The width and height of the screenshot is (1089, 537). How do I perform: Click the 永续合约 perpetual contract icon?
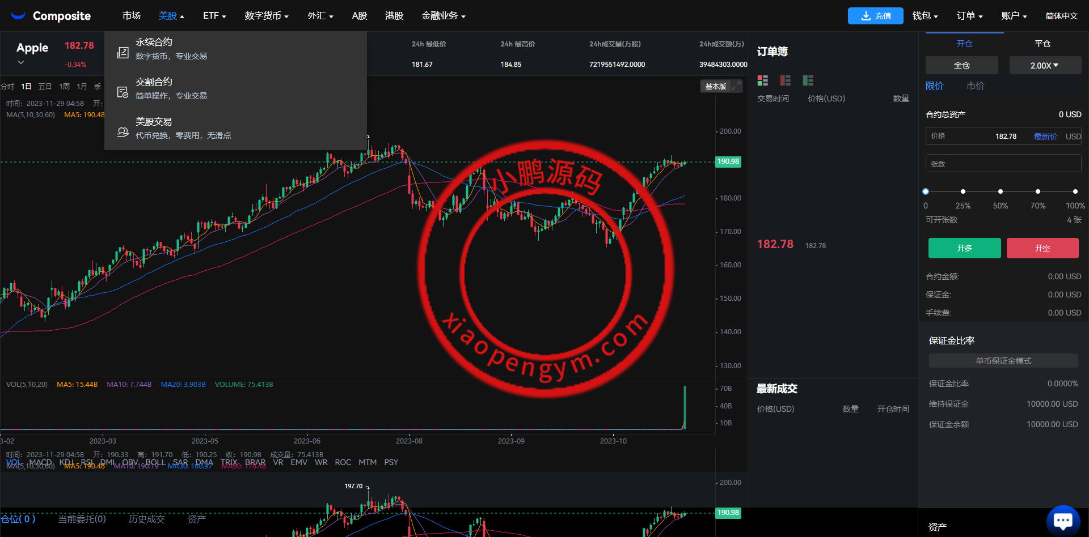(123, 53)
